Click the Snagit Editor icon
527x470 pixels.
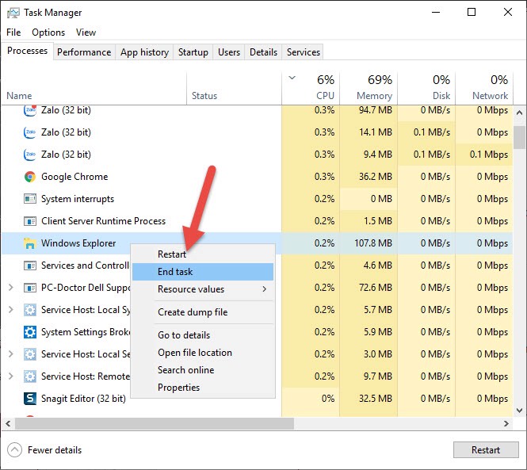pyautogui.click(x=30, y=399)
